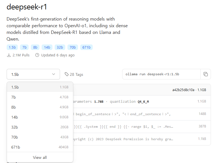Open the params row with begin_of_sentence
This screenshot has height=163, width=214.
(x=142, y=114)
